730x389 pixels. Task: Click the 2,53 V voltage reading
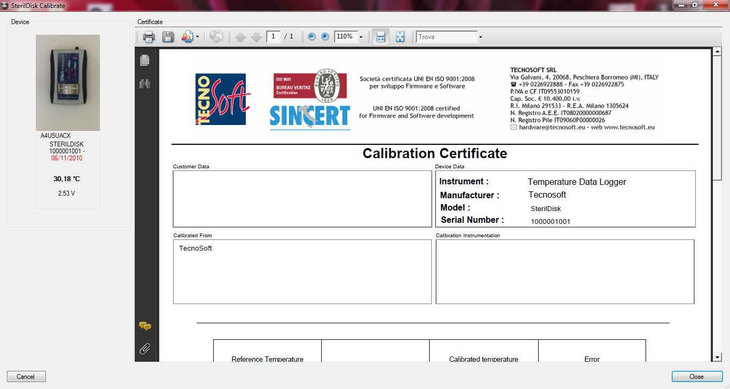point(67,193)
